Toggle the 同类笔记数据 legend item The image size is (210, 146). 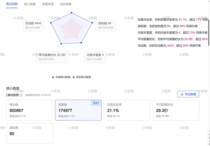(x=82, y=77)
